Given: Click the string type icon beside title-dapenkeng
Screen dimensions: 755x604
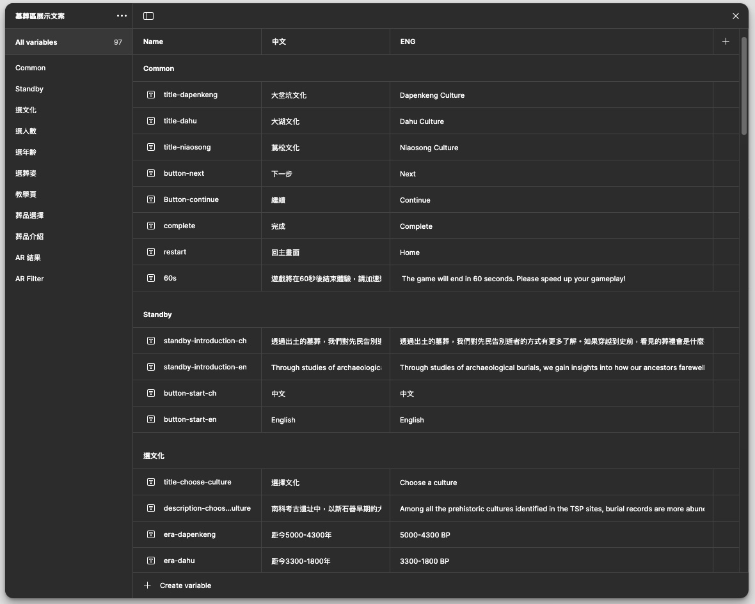Looking at the screenshot, I should point(151,95).
